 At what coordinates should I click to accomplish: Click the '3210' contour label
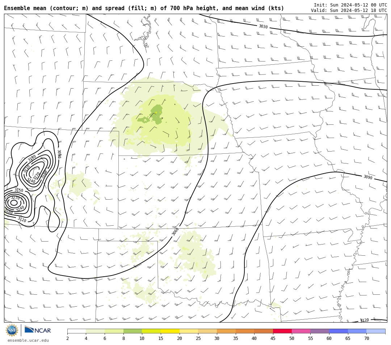click(x=26, y=169)
